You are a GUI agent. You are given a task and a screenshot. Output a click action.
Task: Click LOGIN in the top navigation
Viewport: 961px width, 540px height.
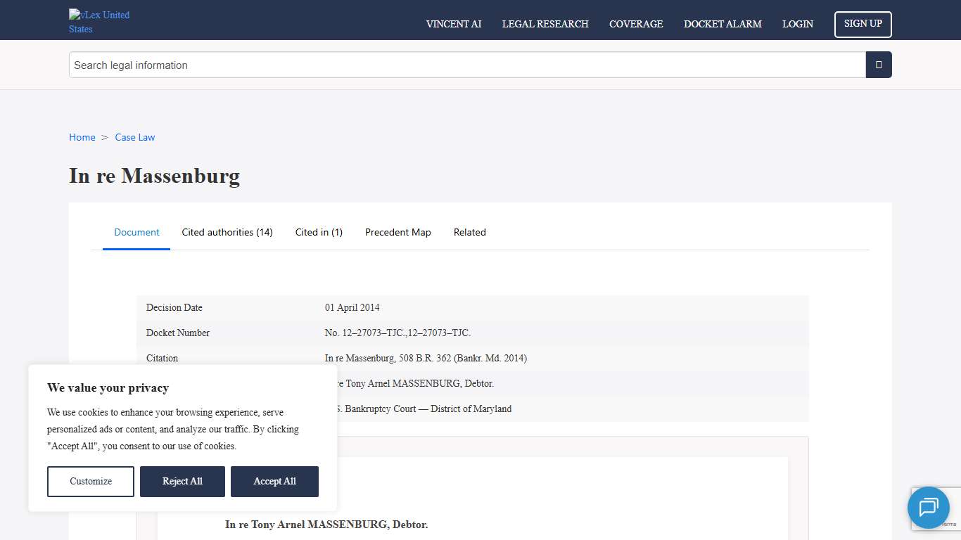pos(797,24)
